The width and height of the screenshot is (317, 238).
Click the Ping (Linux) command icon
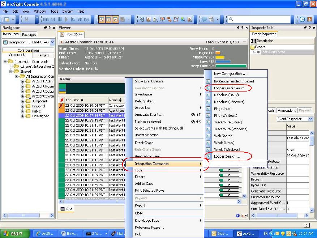coord(208,109)
